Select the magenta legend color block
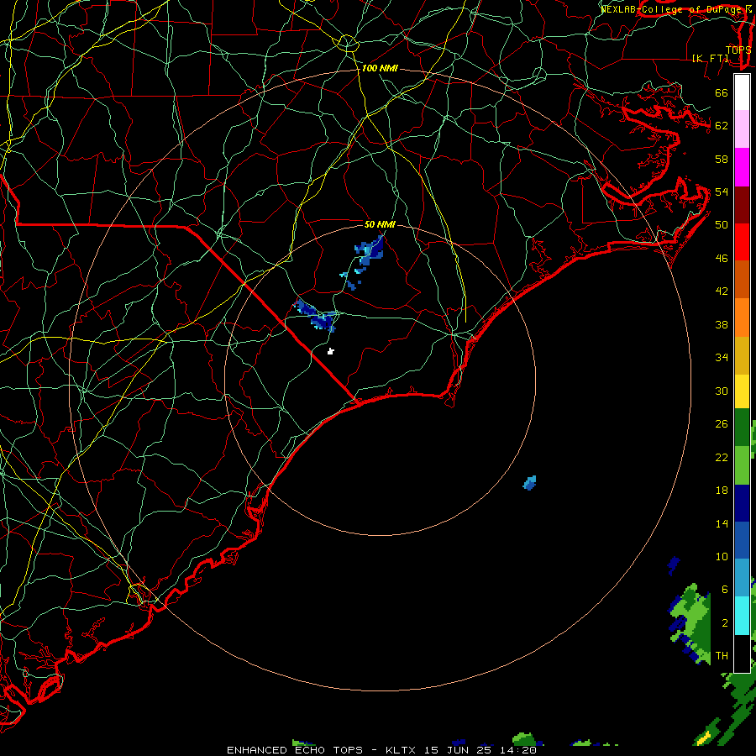 point(742,167)
